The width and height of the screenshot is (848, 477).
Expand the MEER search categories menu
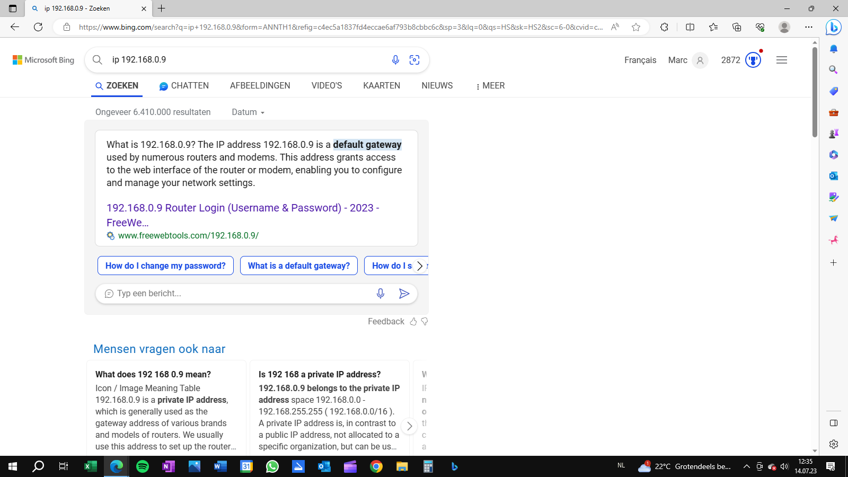click(x=490, y=86)
